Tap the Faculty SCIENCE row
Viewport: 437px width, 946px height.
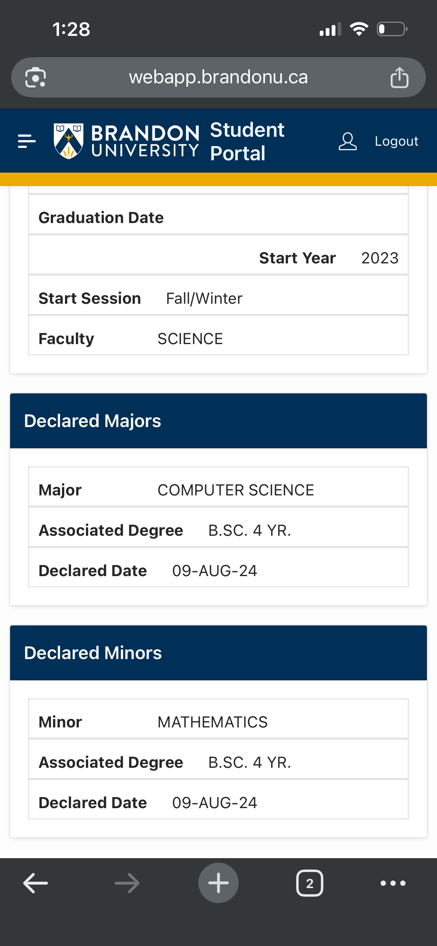[218, 339]
